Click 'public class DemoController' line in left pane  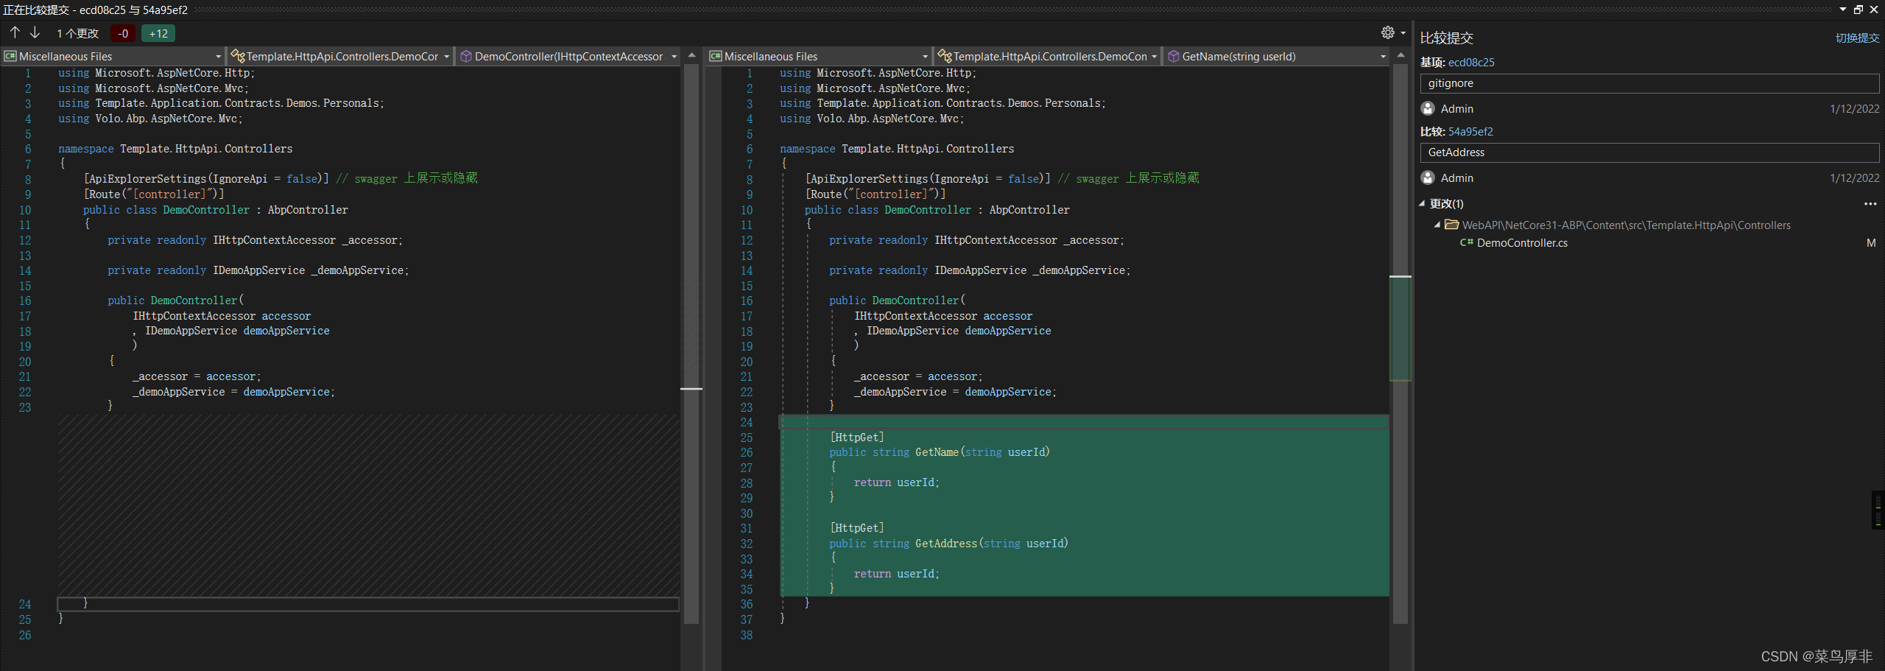point(216,210)
